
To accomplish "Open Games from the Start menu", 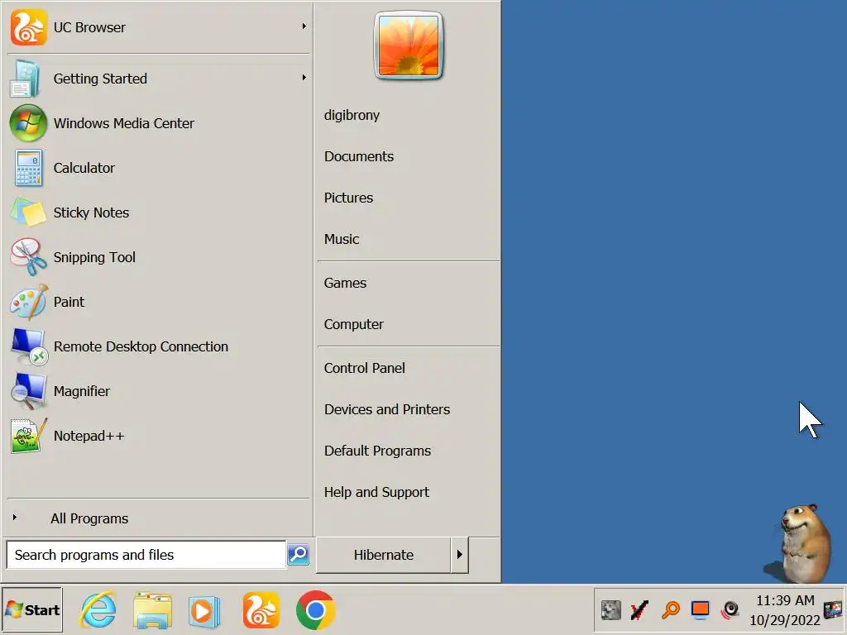I will pyautogui.click(x=345, y=283).
